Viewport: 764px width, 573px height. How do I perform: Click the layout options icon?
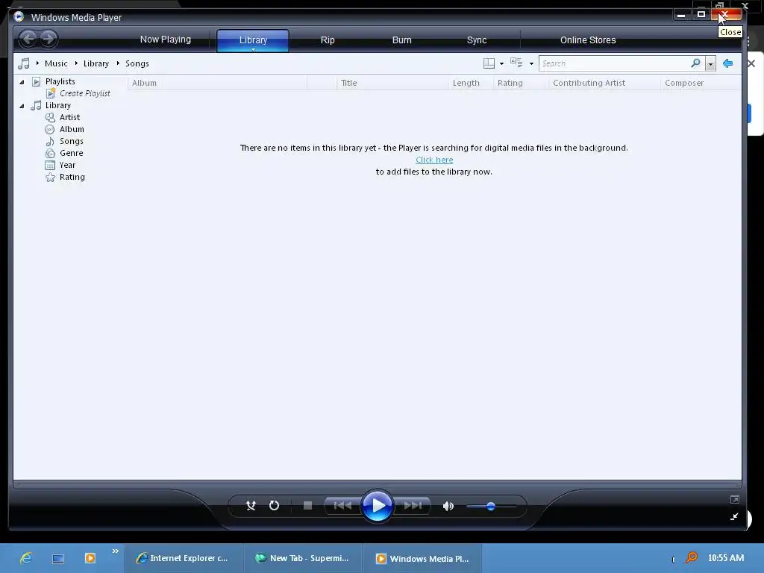coord(489,63)
